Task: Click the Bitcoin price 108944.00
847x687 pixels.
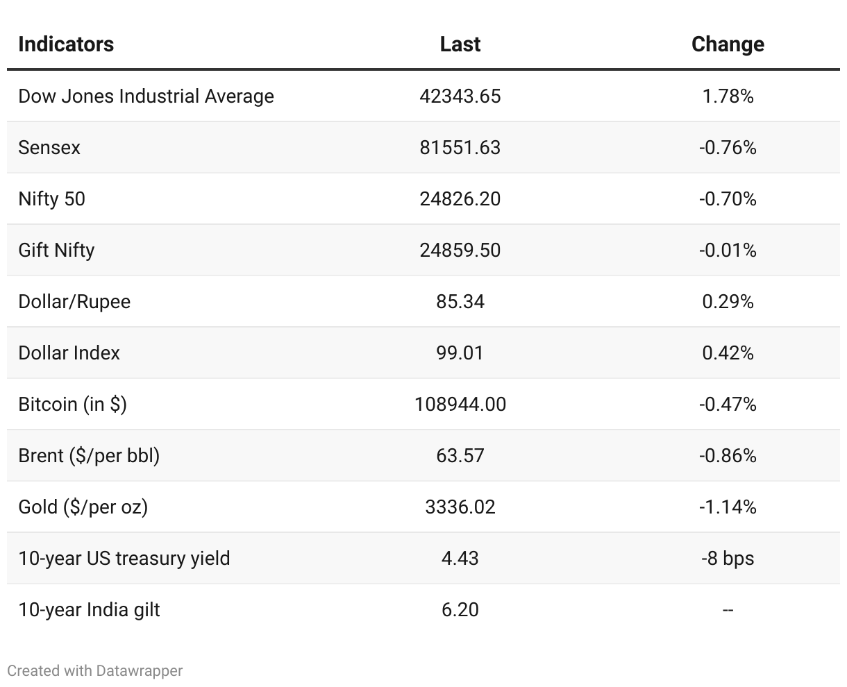Action: click(x=460, y=404)
